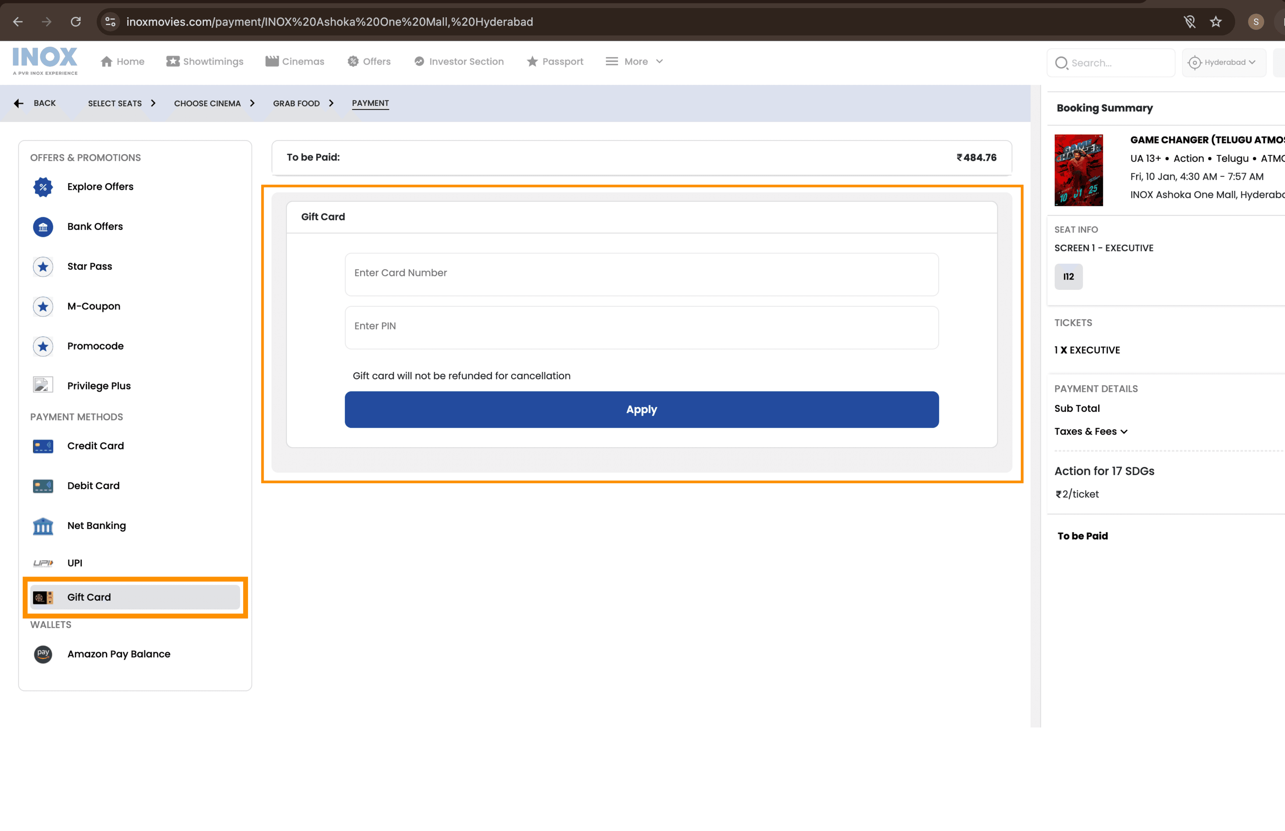Click 'Gift card will not be refunded' notice
The height and width of the screenshot is (831, 1285).
pos(461,376)
